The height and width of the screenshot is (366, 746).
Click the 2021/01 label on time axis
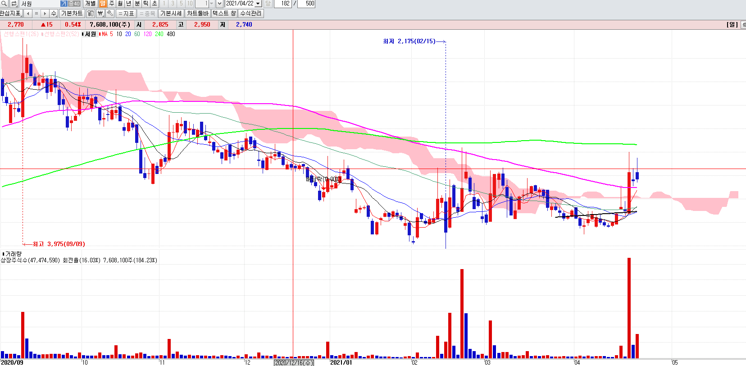tap(341, 362)
